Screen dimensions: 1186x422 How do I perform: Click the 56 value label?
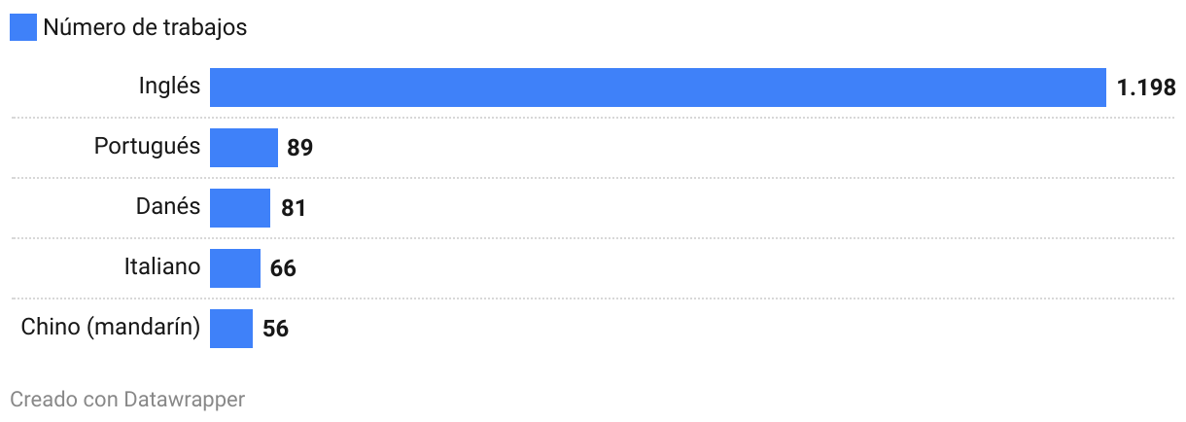[x=276, y=330]
